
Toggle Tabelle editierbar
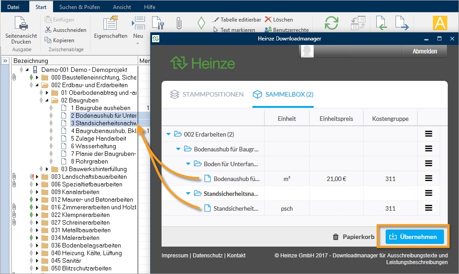(x=237, y=20)
